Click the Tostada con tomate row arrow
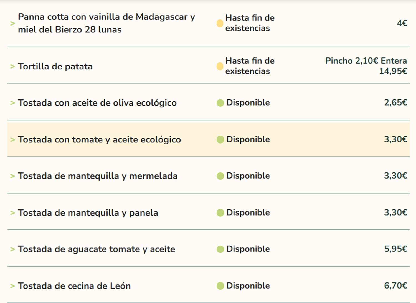This screenshot has height=303, width=416. (x=12, y=140)
